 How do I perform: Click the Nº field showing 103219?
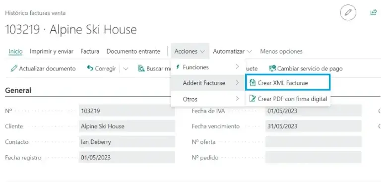pyautogui.click(x=127, y=111)
